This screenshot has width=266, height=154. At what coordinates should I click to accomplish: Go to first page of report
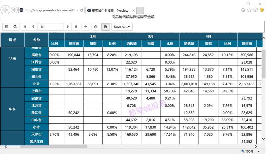(x=25, y=26)
